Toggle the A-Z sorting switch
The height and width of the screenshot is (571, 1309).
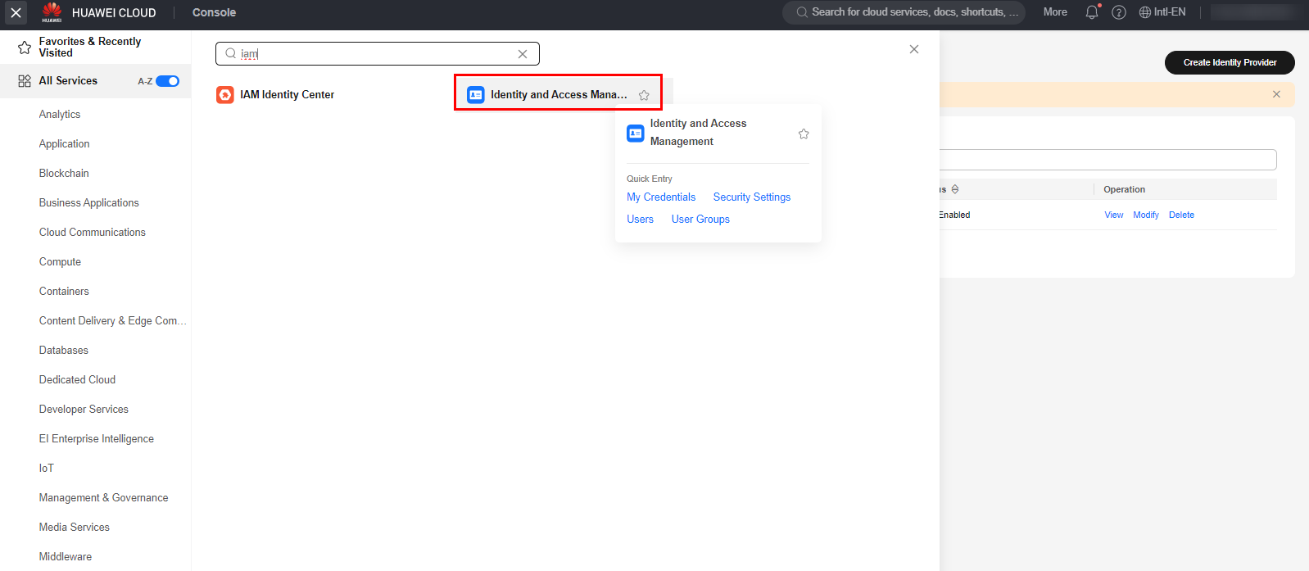(167, 81)
